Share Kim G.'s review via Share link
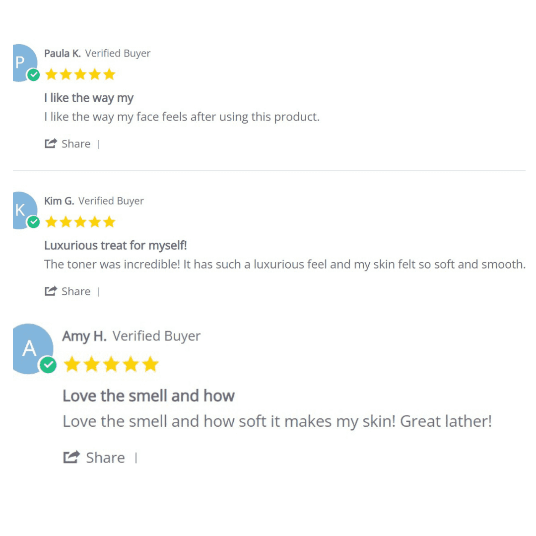Image resolution: width=536 pixels, height=536 pixels. (x=75, y=291)
